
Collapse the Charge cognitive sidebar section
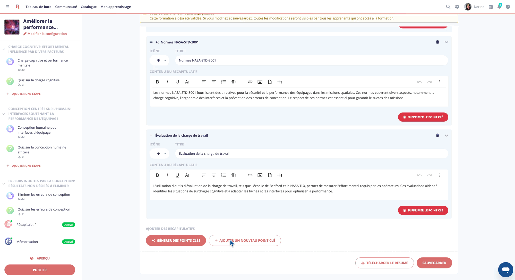click(4, 49)
